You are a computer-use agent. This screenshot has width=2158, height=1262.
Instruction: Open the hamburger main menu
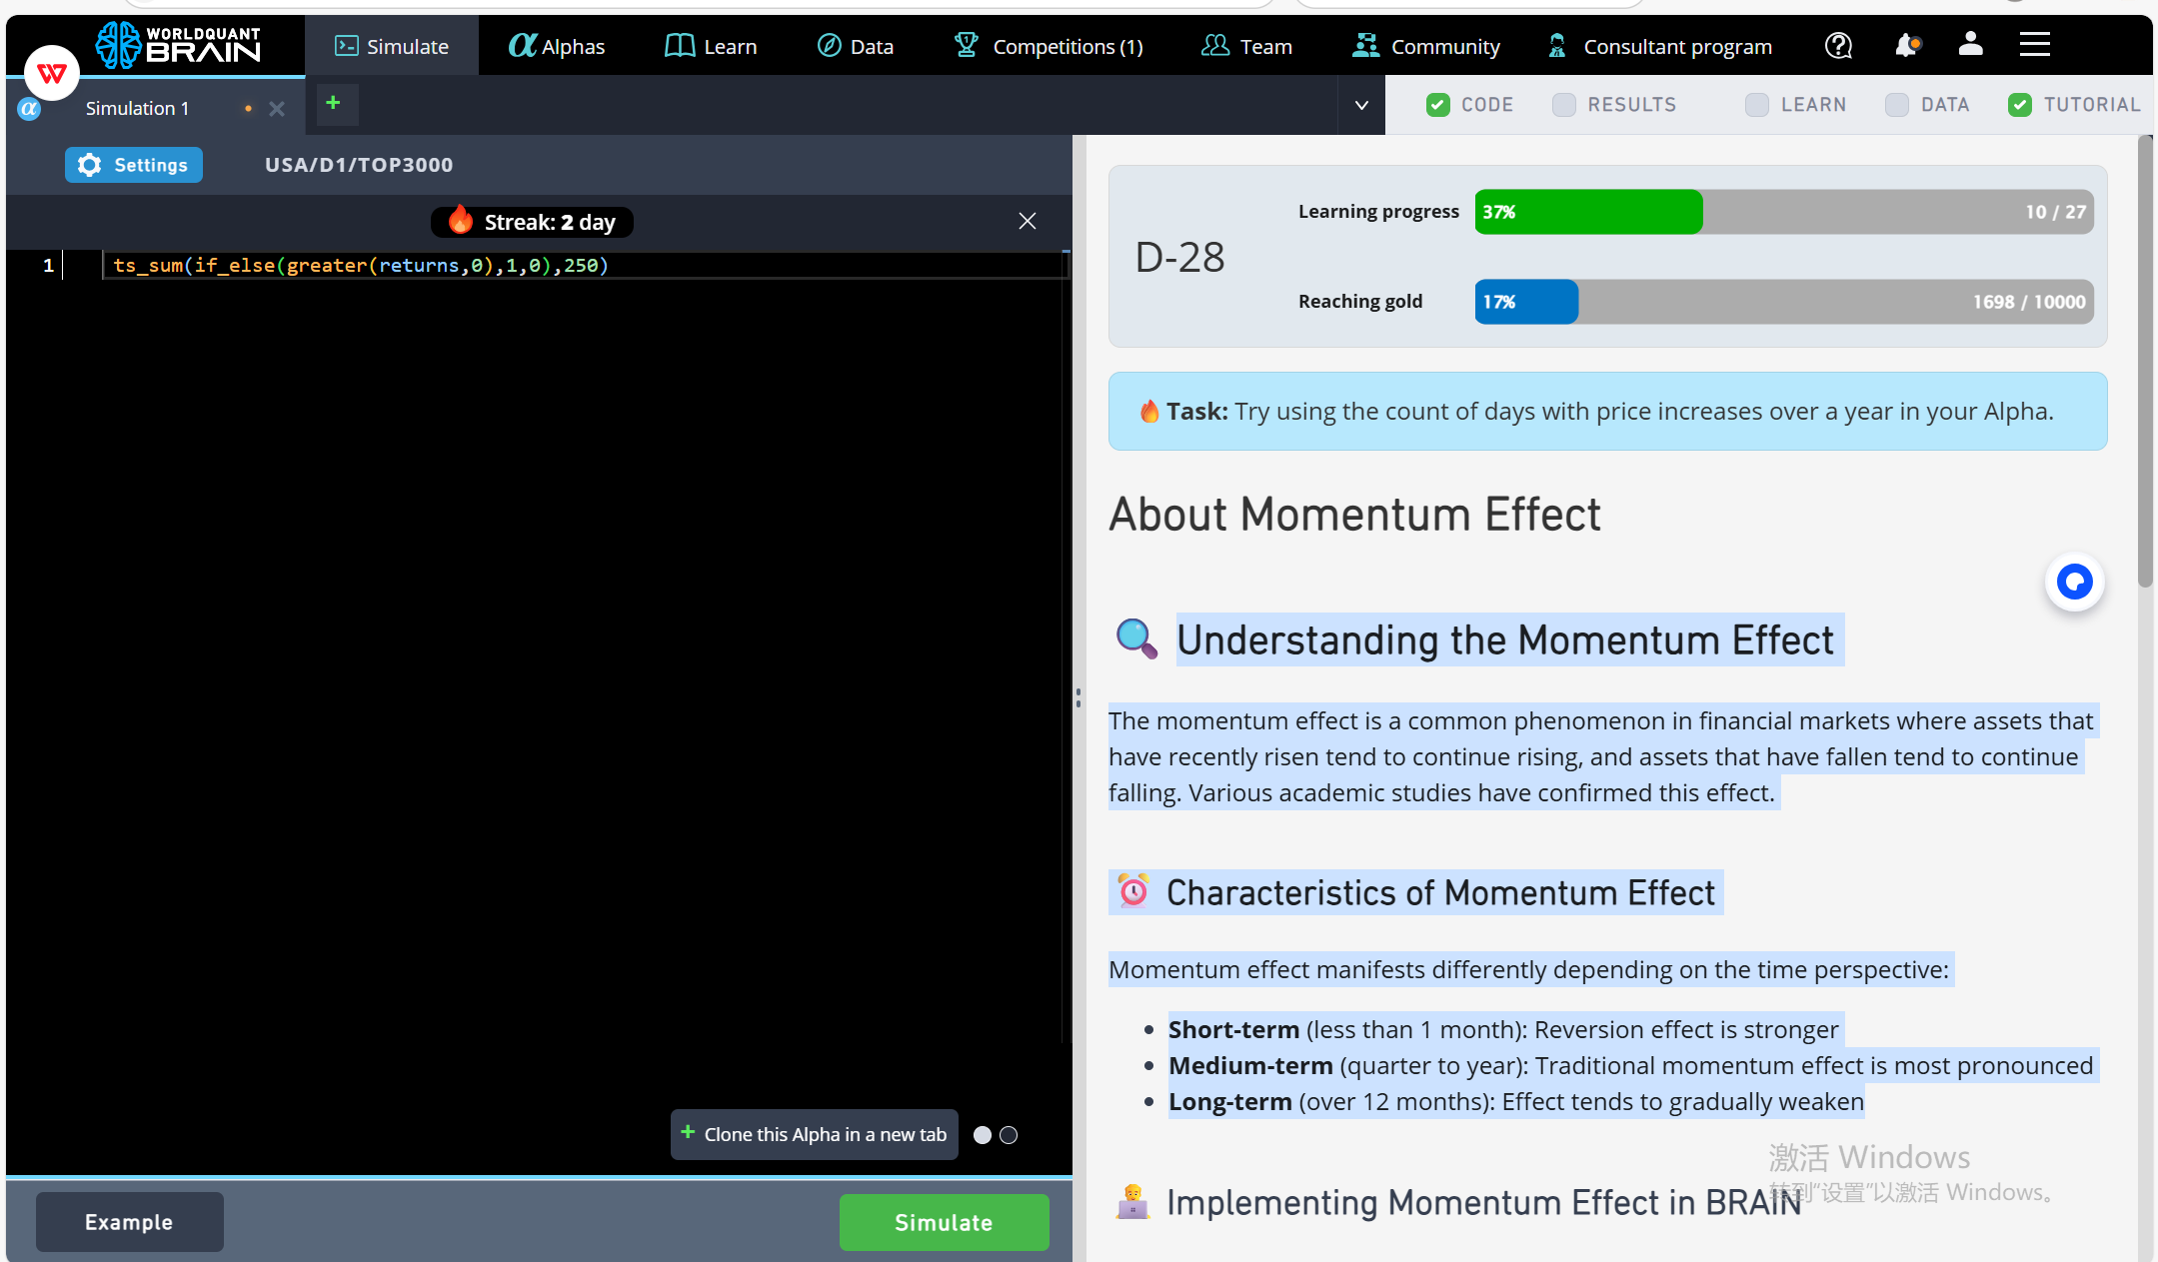2034,45
